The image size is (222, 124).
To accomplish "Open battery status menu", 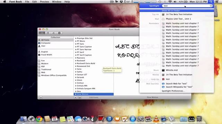I will coord(183,2).
